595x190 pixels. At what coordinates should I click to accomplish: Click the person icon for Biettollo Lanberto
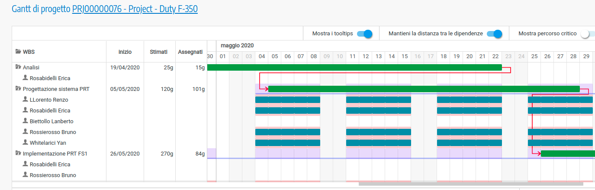[x=26, y=121]
